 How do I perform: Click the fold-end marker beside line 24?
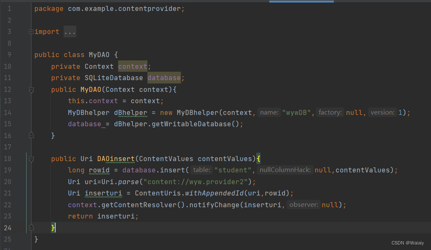[31, 228]
